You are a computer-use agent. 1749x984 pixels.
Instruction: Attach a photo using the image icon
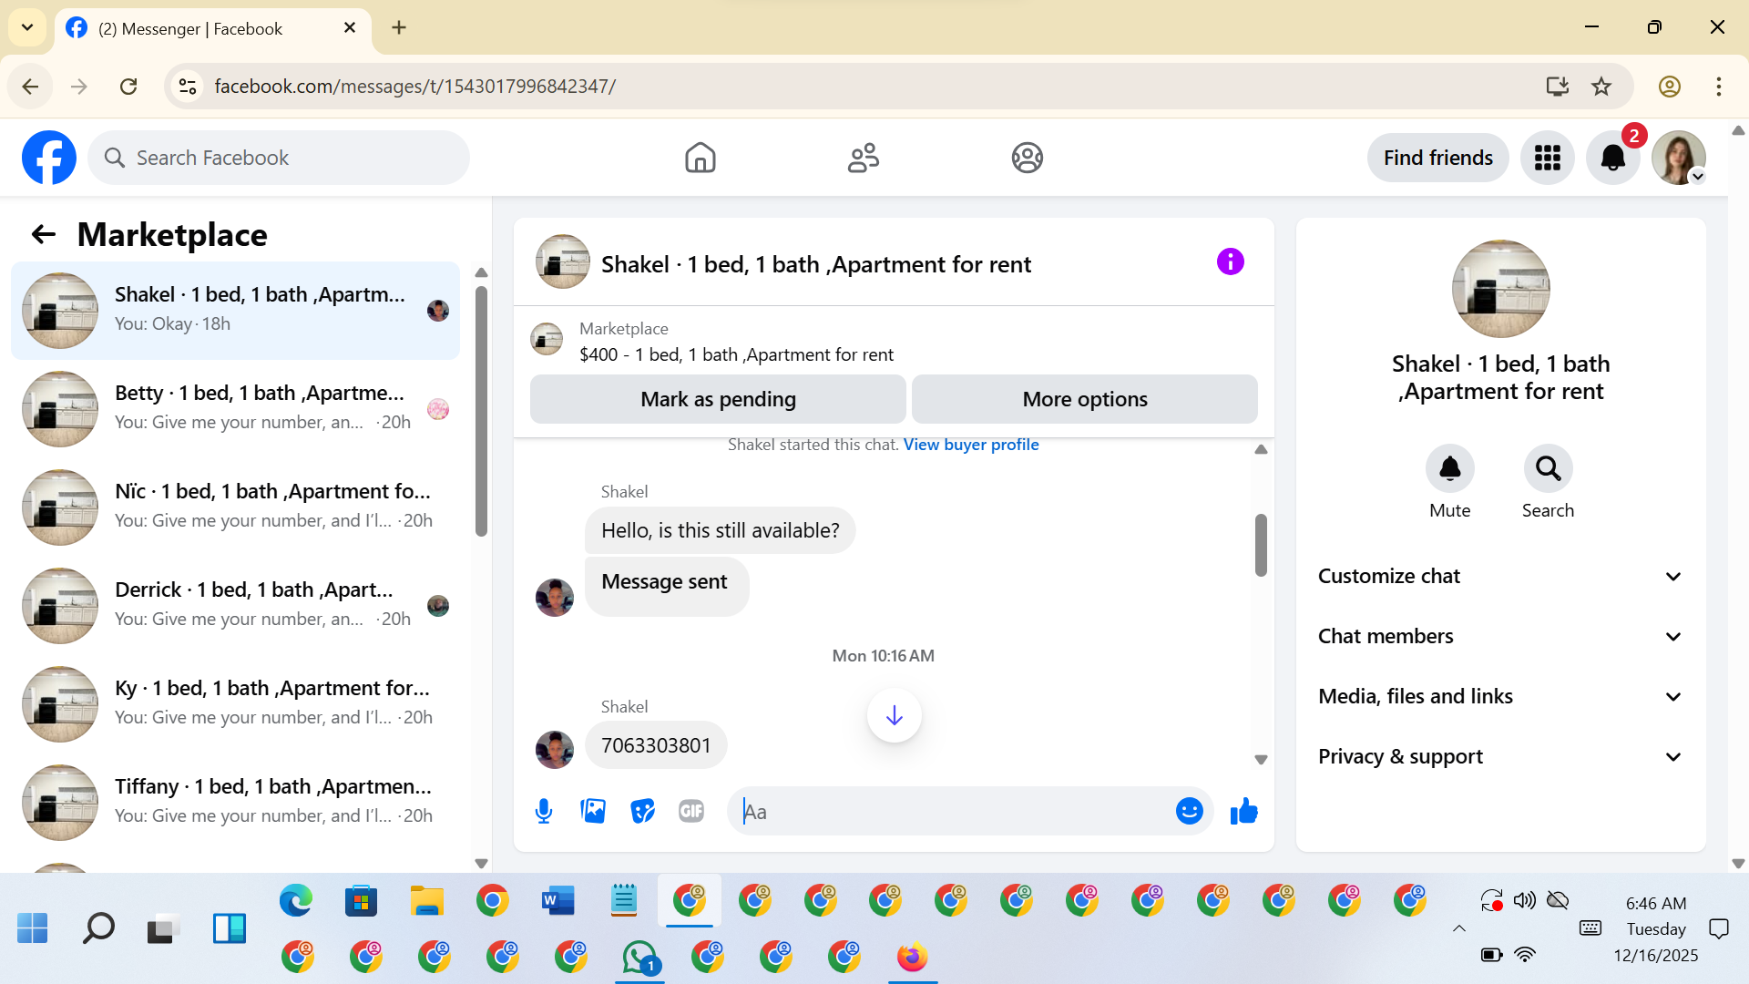593,811
